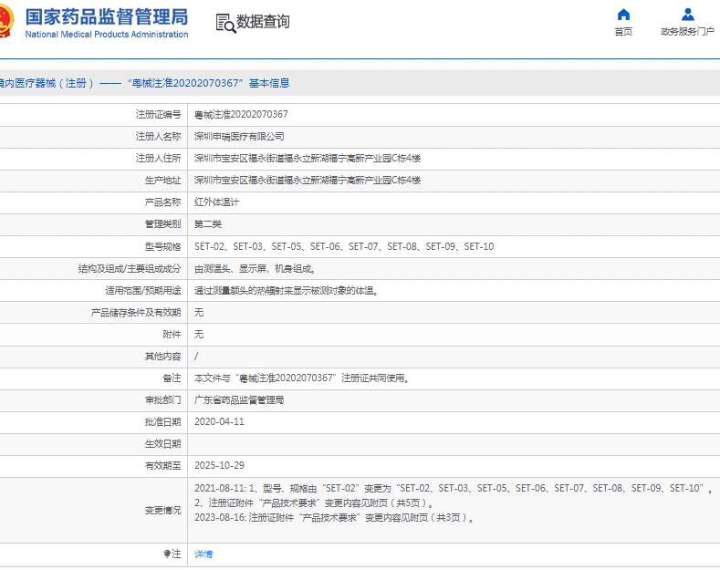Image resolution: width=720 pixels, height=570 pixels.
Task: Select product name 红外体温计
Action: click(217, 202)
